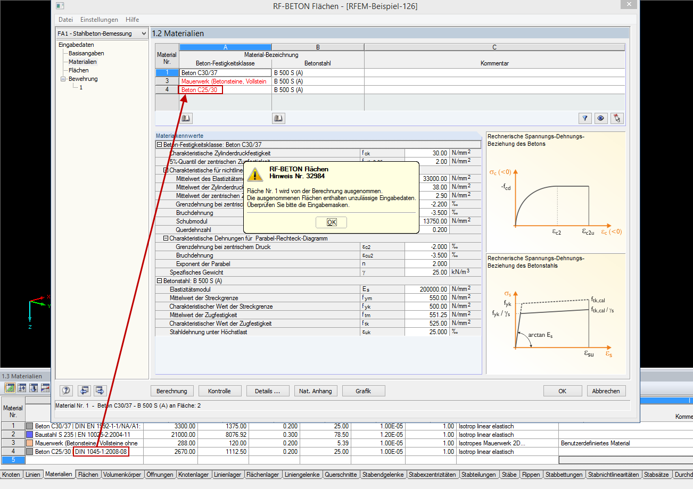Image resolution: width=693 pixels, height=489 pixels.
Task: Click the Grafik button
Action: point(364,391)
